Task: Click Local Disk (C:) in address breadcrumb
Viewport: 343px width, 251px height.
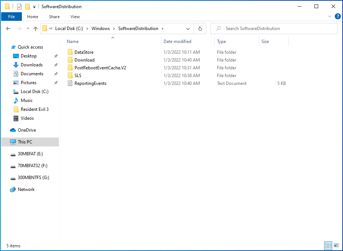Action: pyautogui.click(x=69, y=29)
